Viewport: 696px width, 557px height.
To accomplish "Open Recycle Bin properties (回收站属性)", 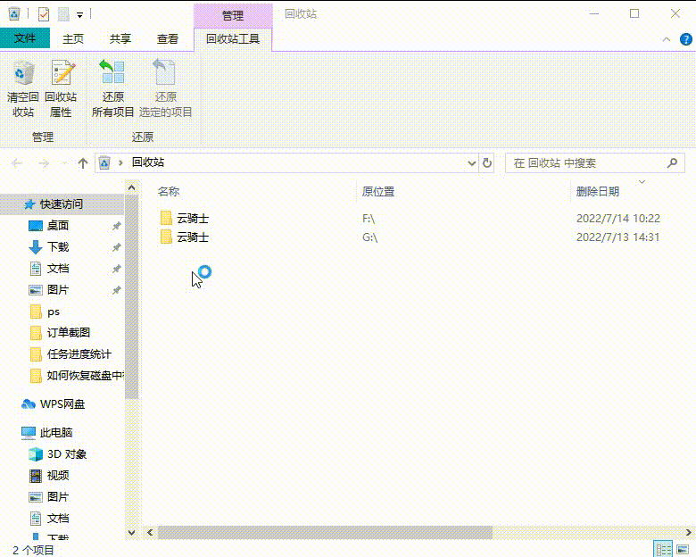I will [x=61, y=89].
